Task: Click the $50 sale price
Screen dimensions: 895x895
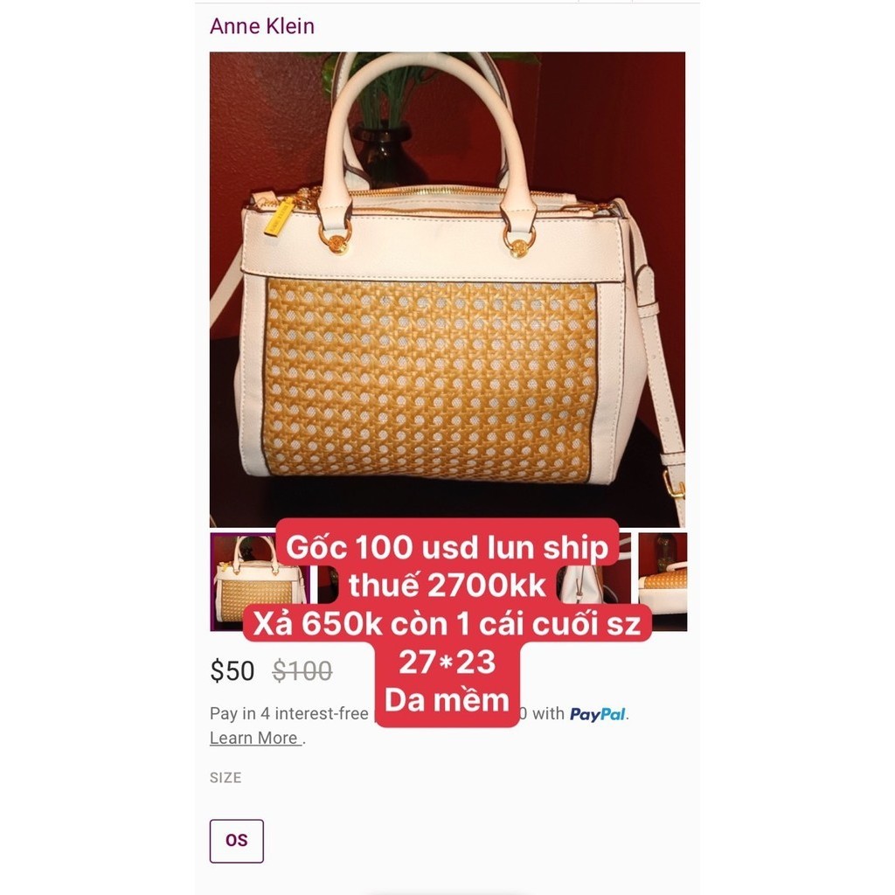Action: [232, 670]
